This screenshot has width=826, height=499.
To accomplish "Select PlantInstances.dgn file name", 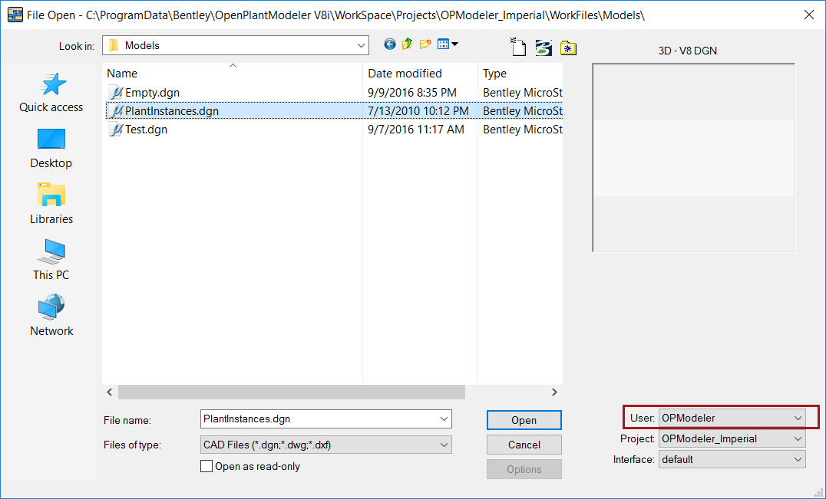I will click(172, 111).
